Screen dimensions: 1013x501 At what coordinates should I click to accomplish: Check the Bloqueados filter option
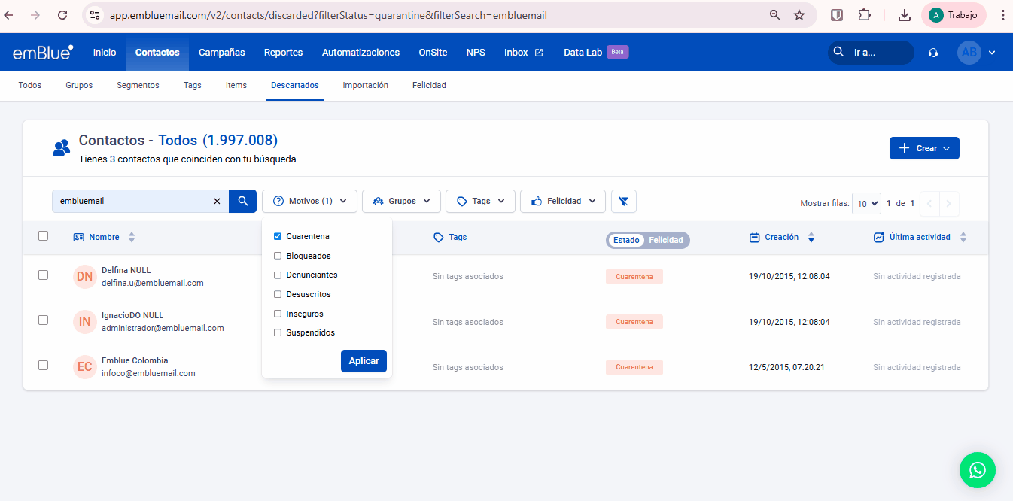(278, 256)
